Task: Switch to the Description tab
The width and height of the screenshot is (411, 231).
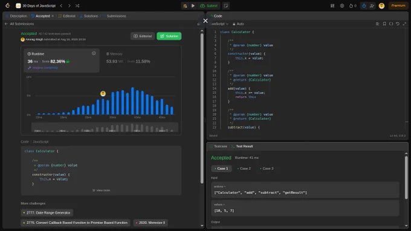Action: tap(16, 16)
